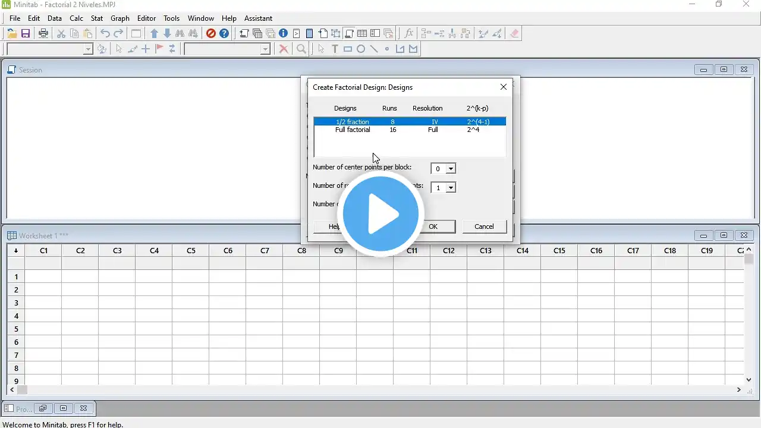
Task: Select the red flag graph tool icon
Action: click(x=159, y=49)
